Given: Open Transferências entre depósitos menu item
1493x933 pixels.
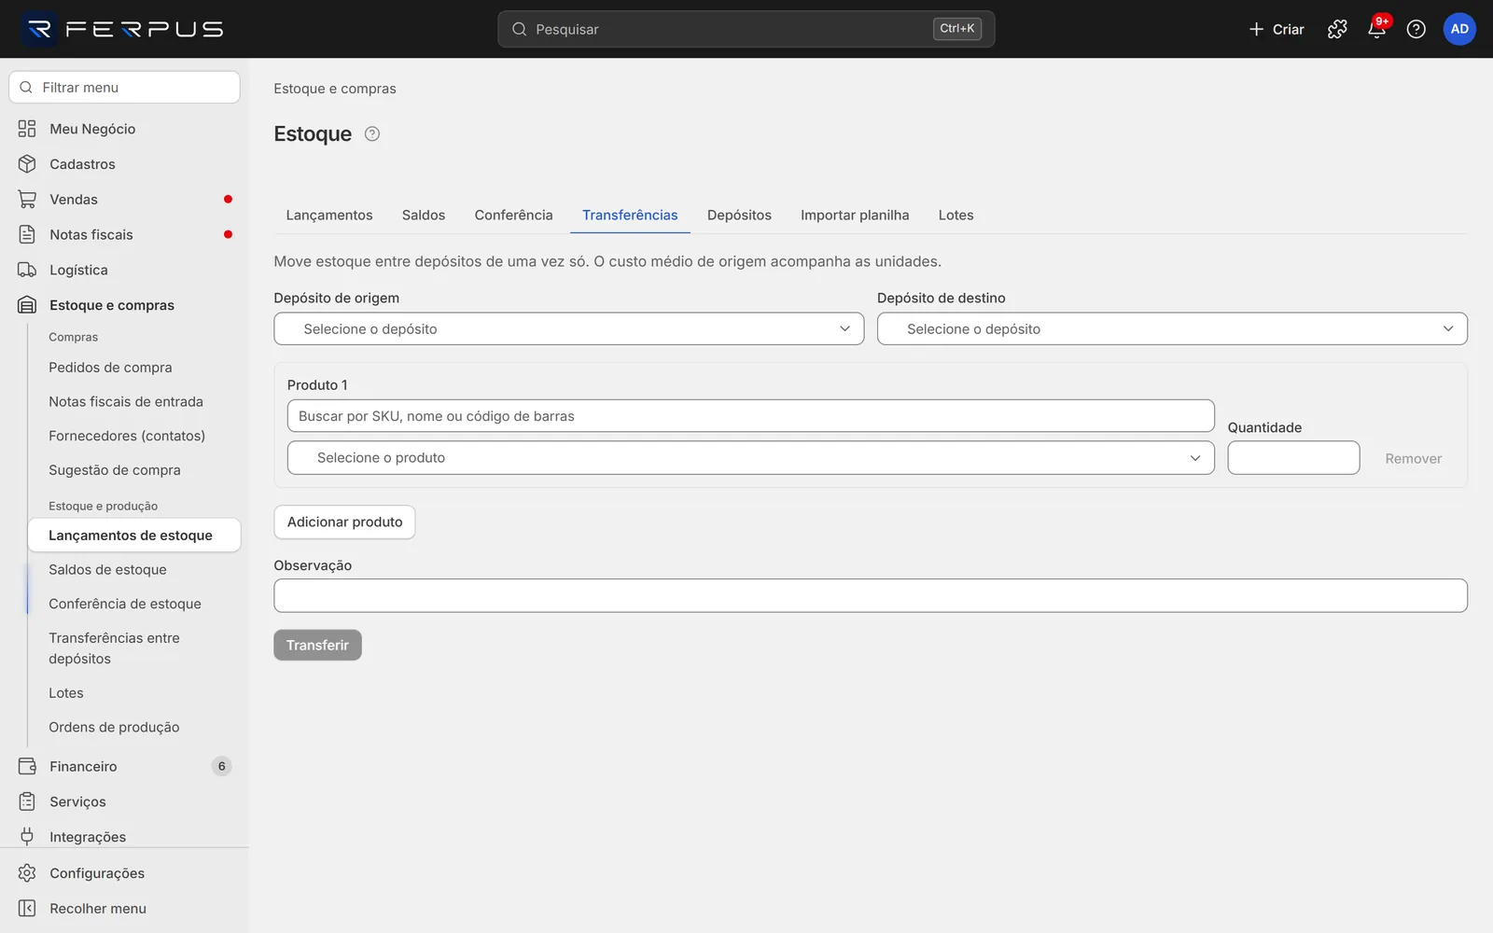Looking at the screenshot, I should tap(114, 648).
